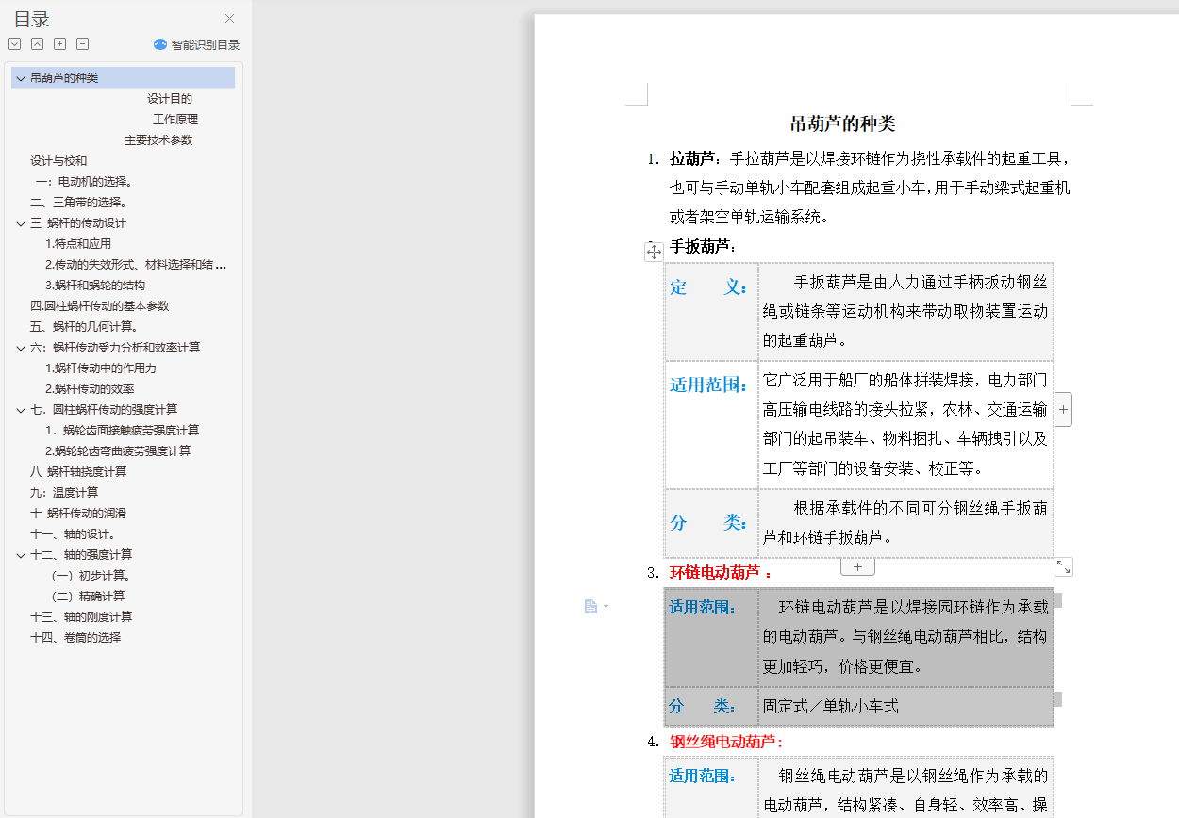The height and width of the screenshot is (818, 1179).
Task: Click 智能识别目录 button
Action: [197, 44]
